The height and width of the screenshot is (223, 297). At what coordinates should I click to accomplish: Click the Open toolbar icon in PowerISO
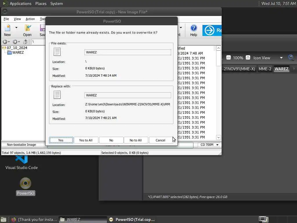(27, 30)
